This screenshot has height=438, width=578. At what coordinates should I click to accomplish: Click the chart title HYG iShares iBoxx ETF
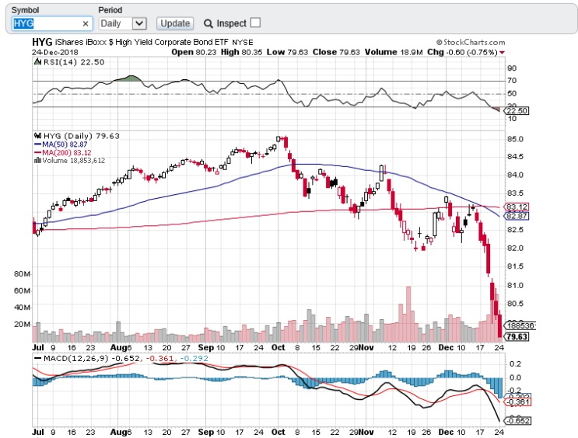[x=142, y=43]
